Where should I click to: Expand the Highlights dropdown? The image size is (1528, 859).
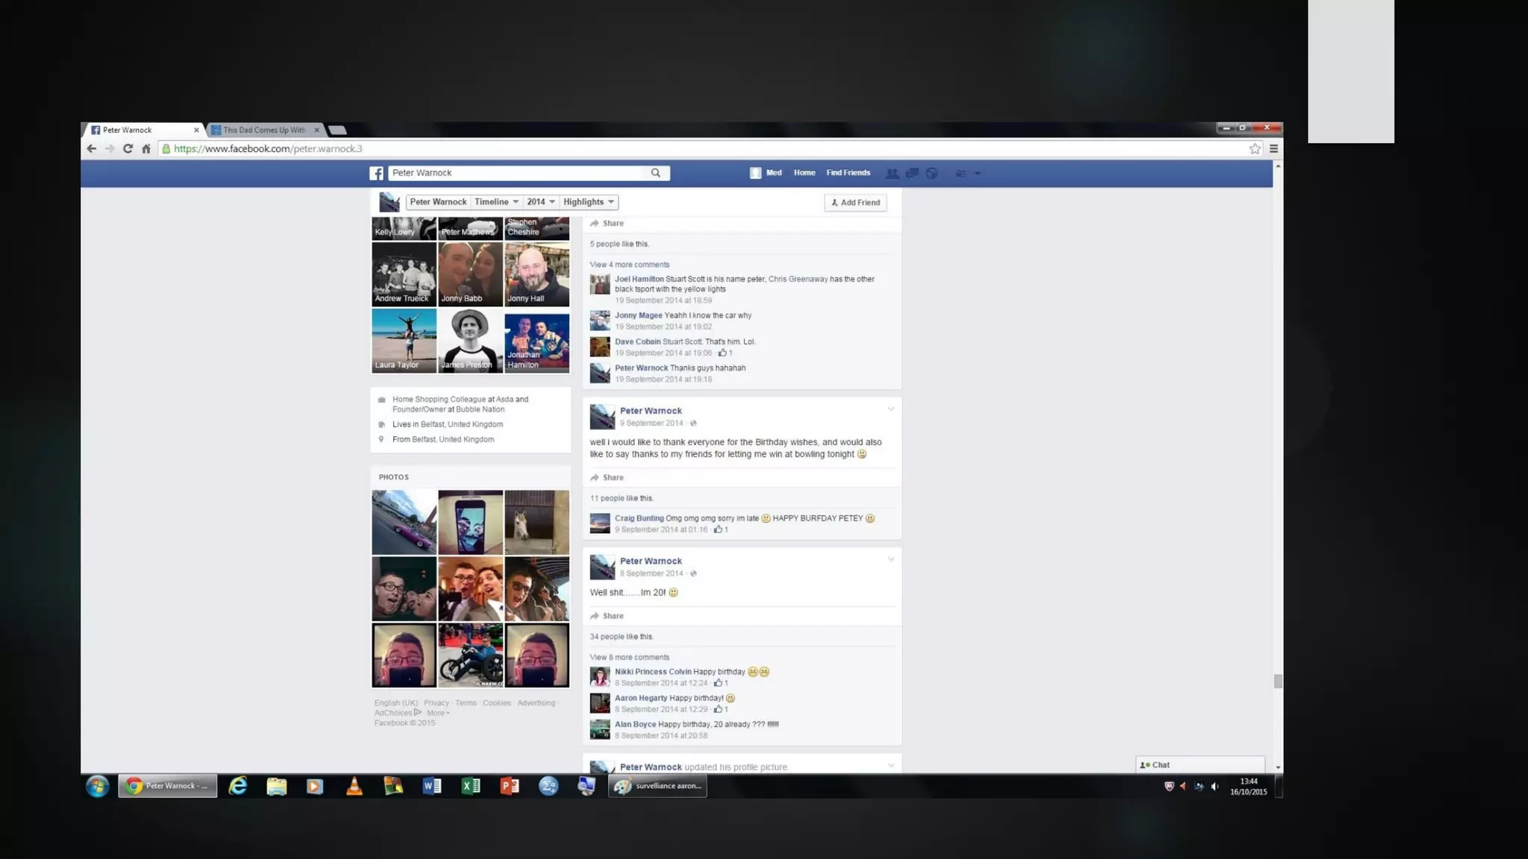click(588, 202)
